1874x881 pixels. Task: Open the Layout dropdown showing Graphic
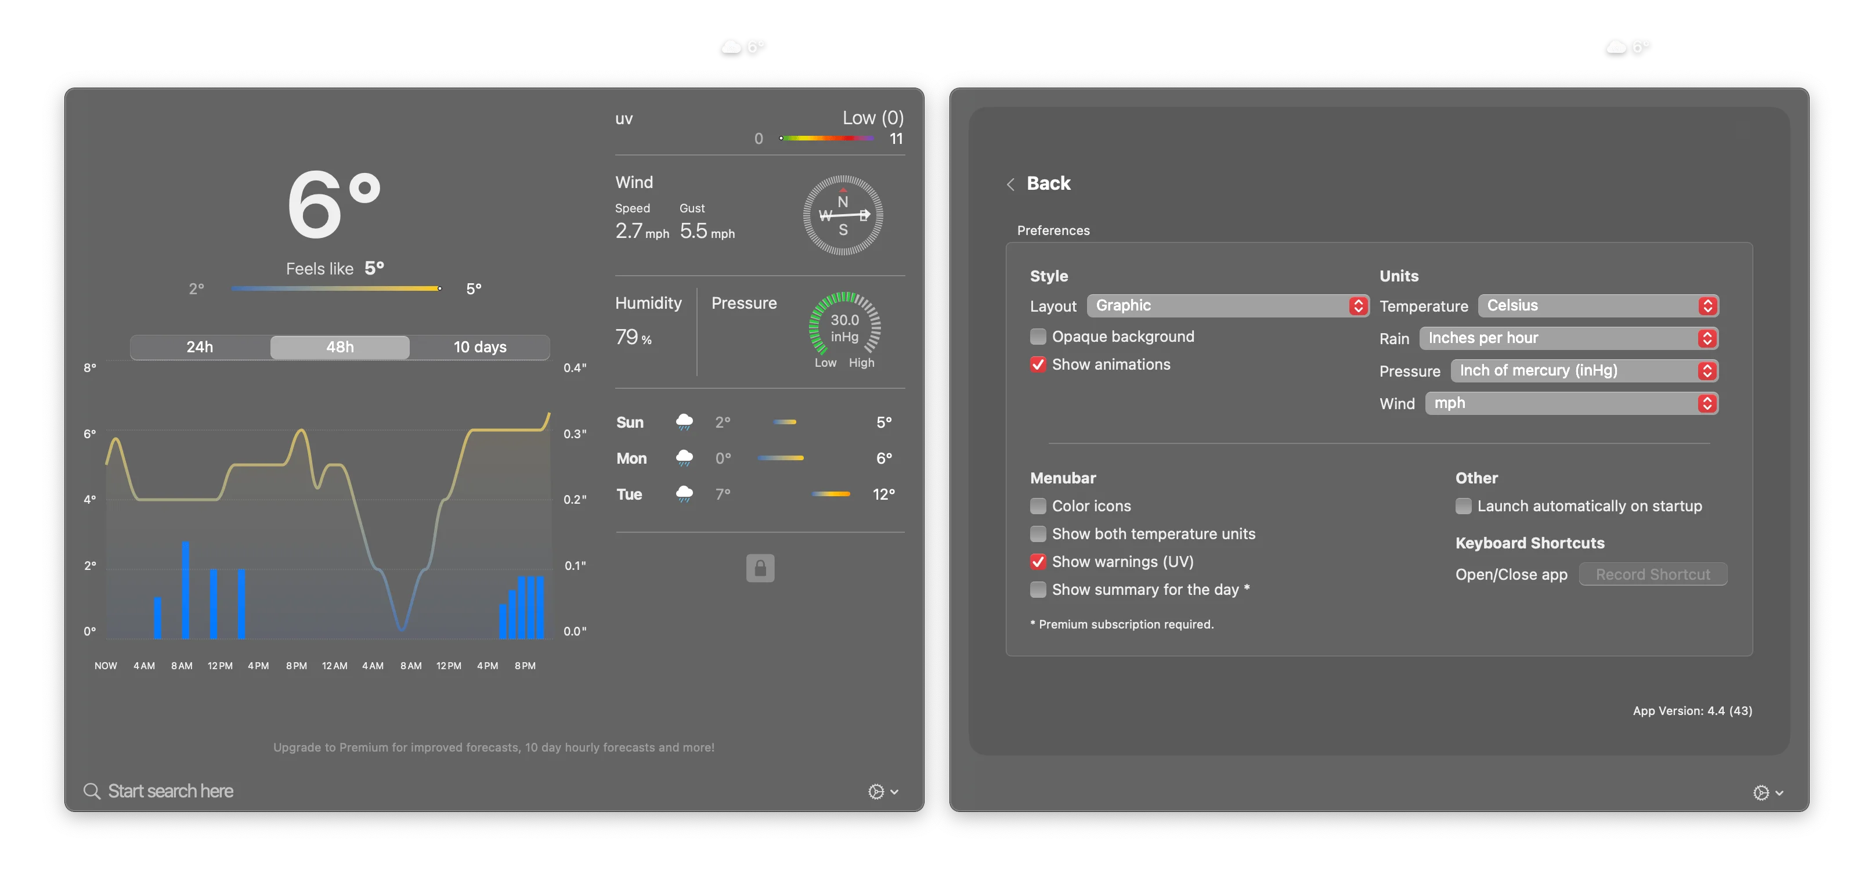1228,305
